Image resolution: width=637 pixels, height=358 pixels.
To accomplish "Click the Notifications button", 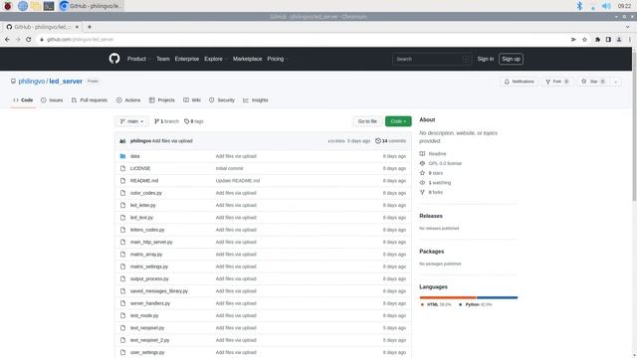I will (520, 82).
